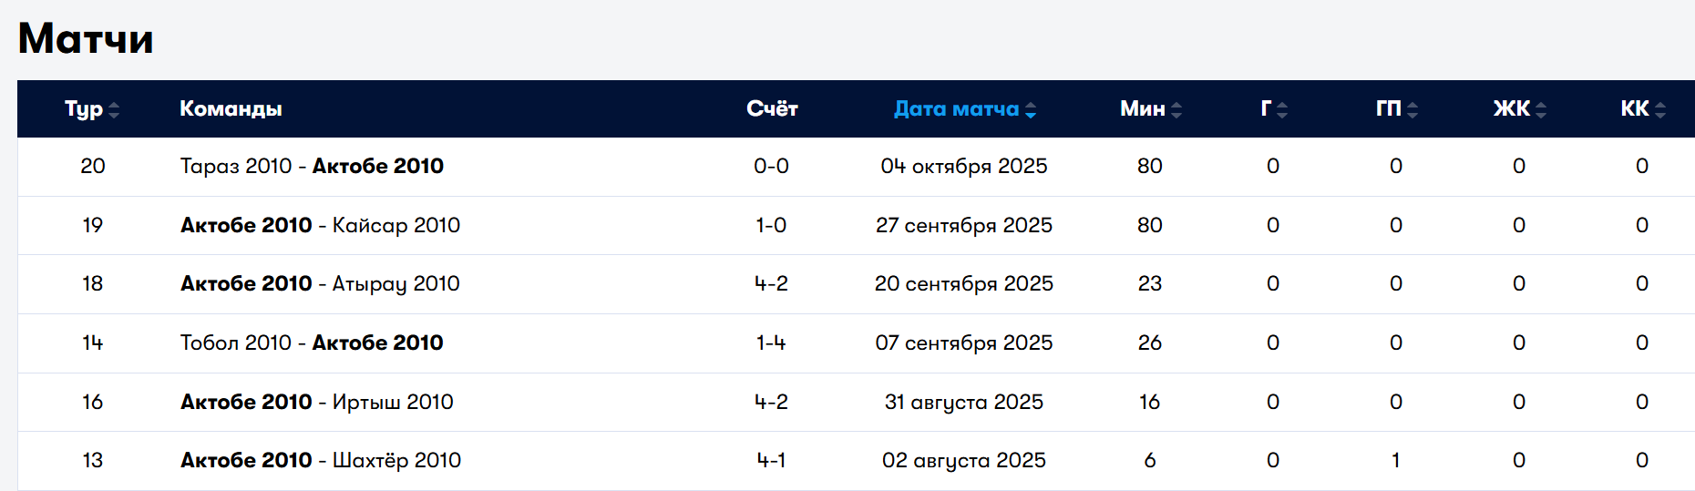Click the sort arrows next to Мин

(x=1176, y=110)
